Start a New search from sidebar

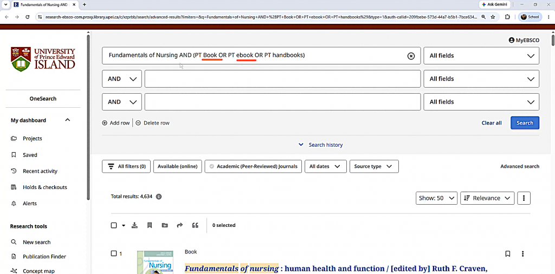click(x=36, y=242)
